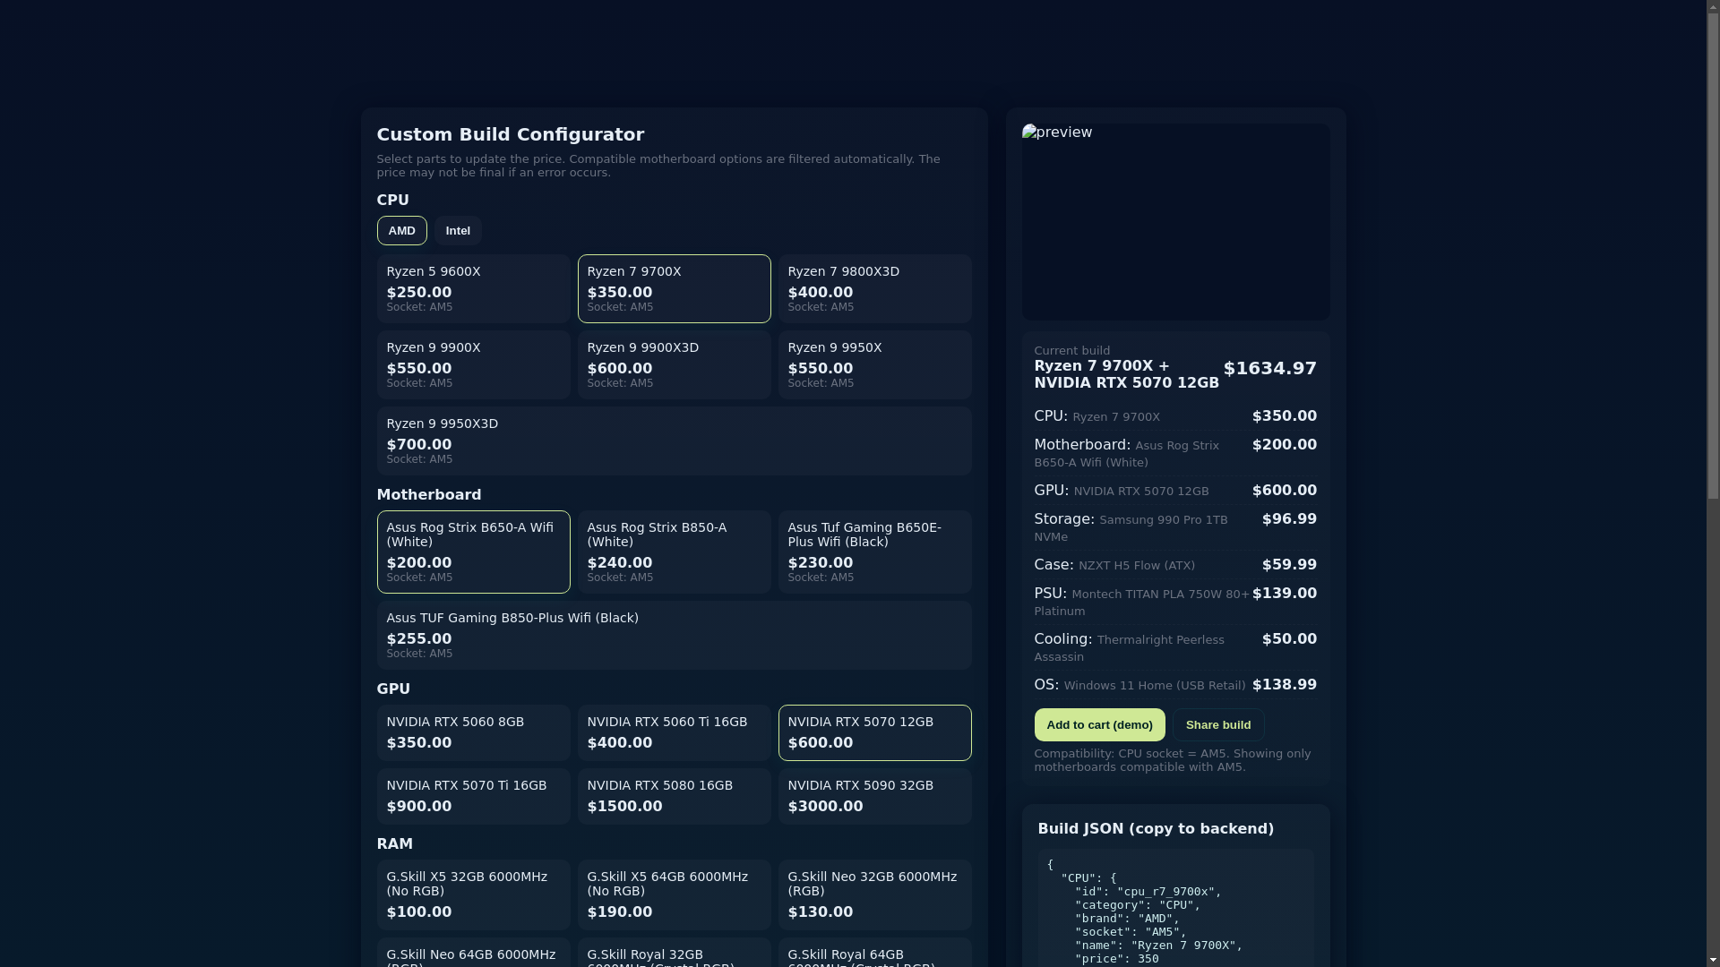The width and height of the screenshot is (1720, 967).
Task: Click the Storage Samsung 990 Pro summary row
Action: (1175, 527)
